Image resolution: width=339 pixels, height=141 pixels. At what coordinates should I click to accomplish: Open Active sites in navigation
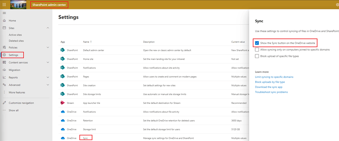pyautogui.click(x=15, y=35)
